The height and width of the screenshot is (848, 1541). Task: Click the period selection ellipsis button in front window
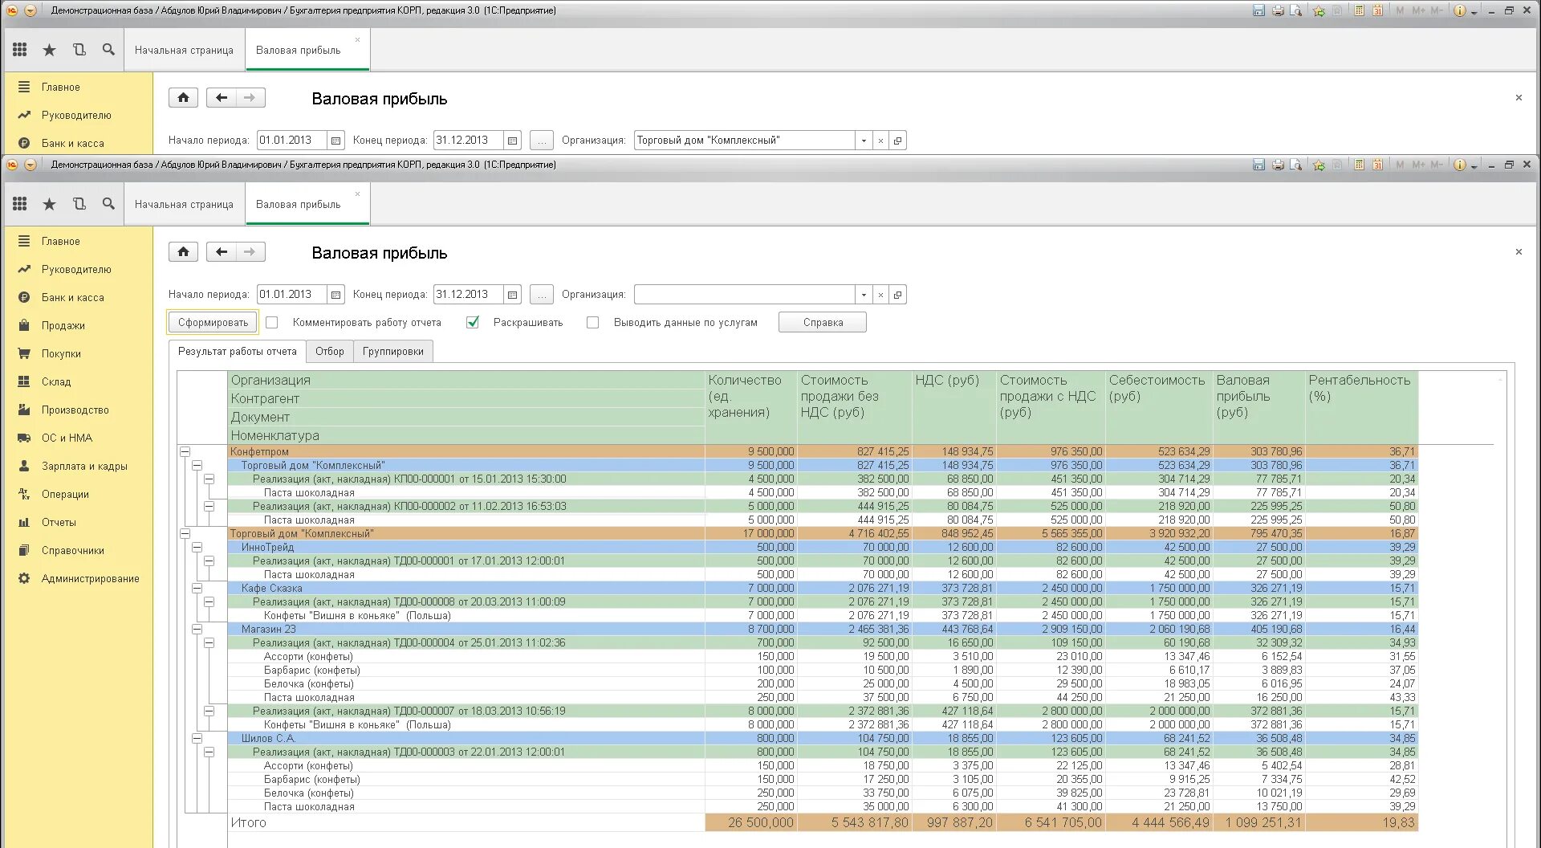542,295
